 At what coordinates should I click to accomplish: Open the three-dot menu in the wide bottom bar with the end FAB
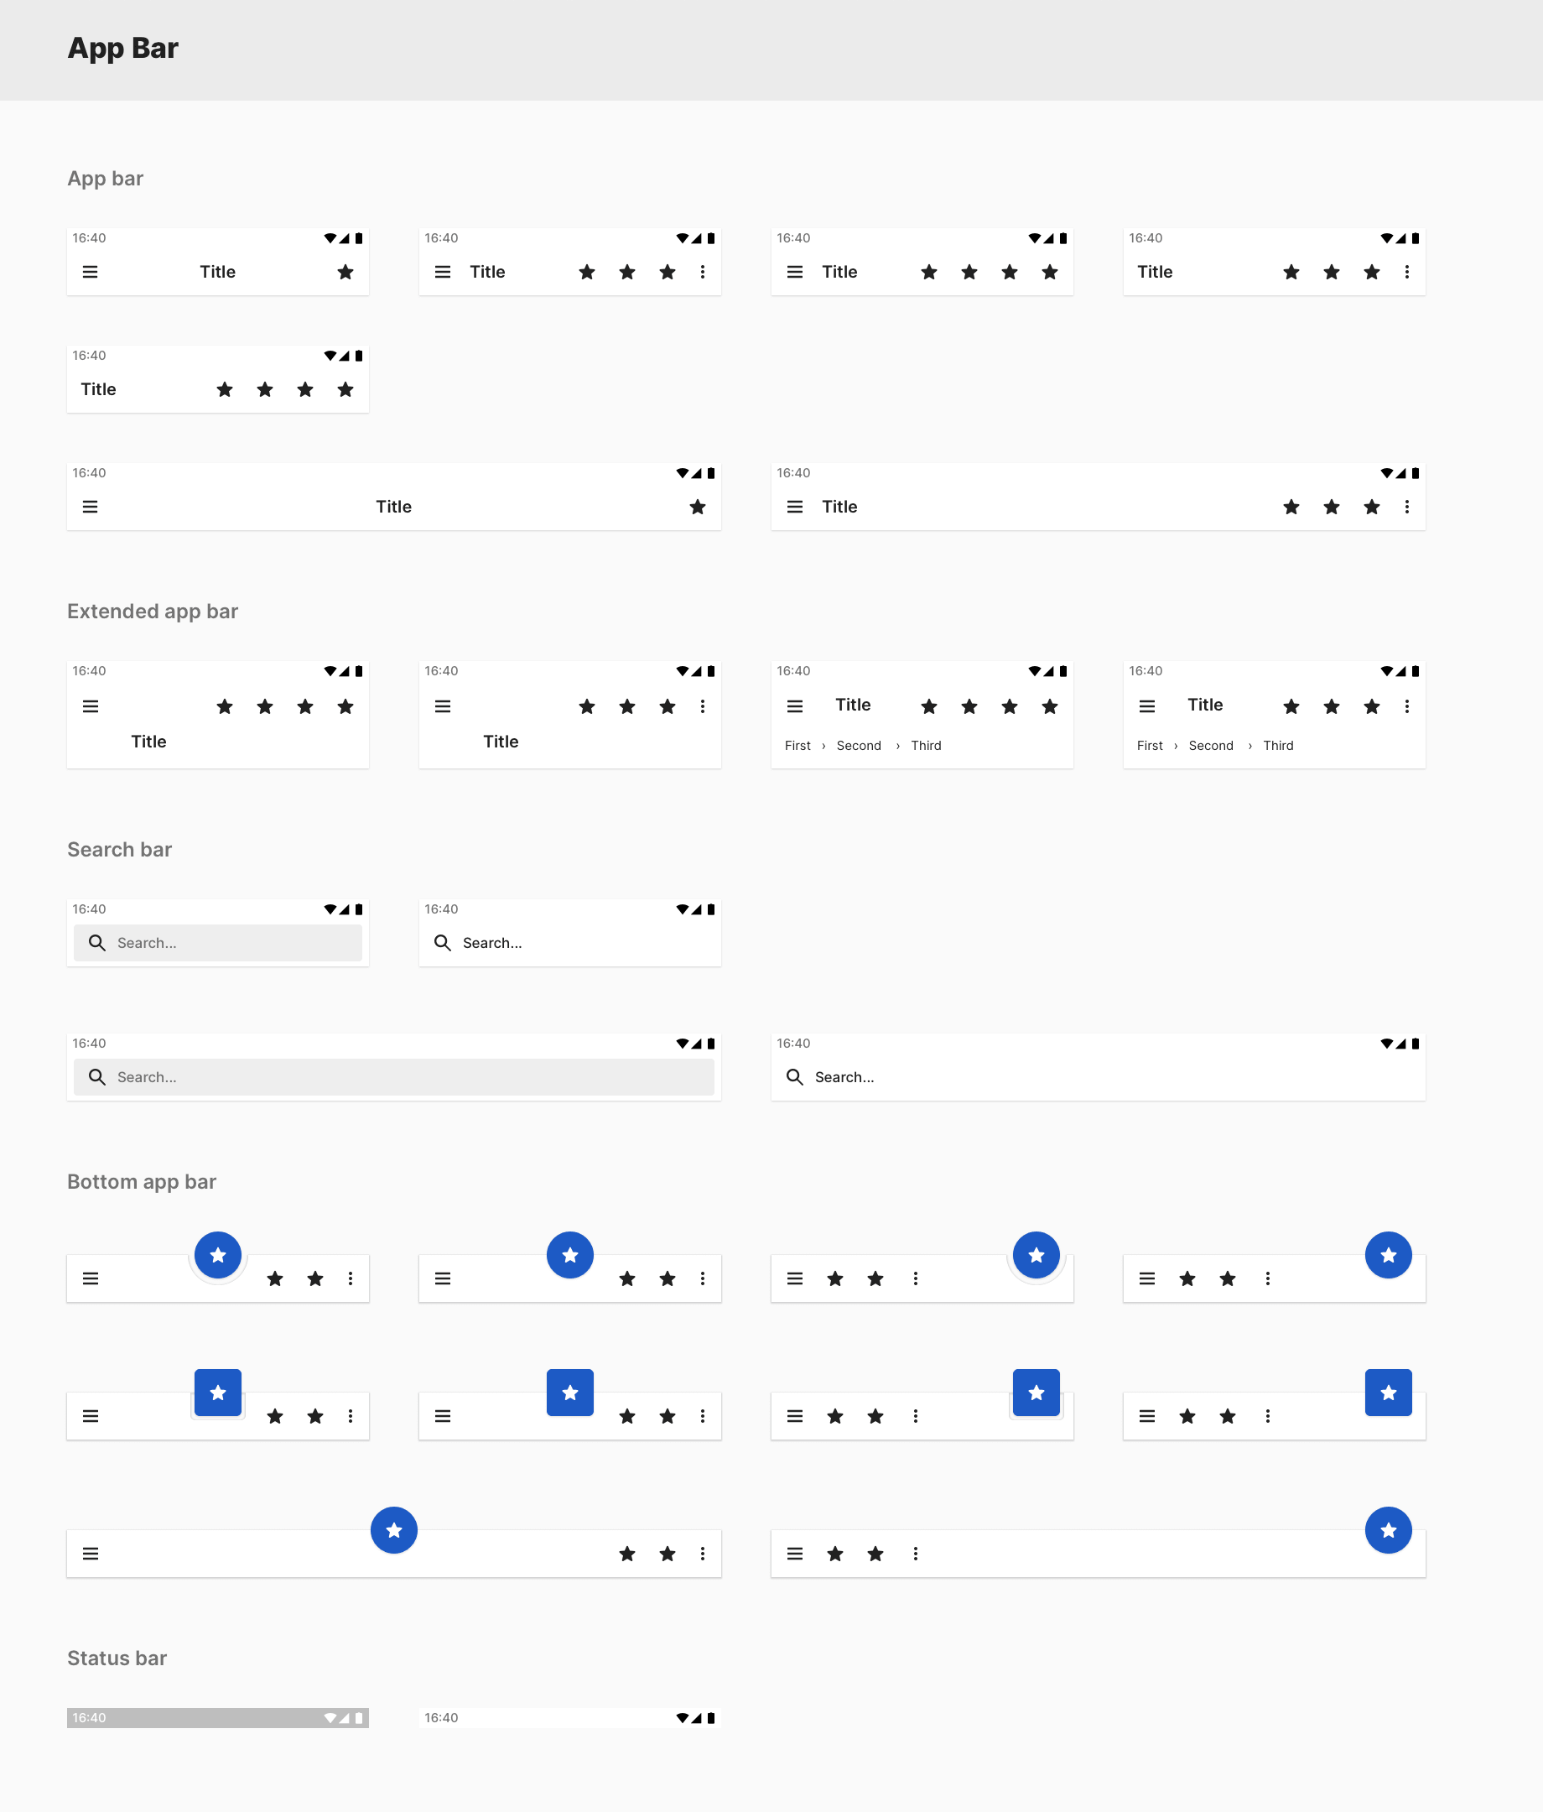click(915, 1553)
